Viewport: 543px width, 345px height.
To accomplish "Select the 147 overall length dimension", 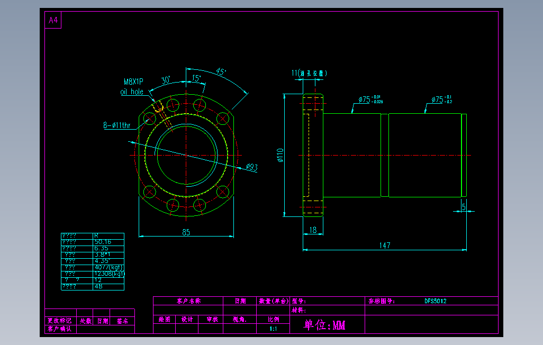I will (x=385, y=246).
